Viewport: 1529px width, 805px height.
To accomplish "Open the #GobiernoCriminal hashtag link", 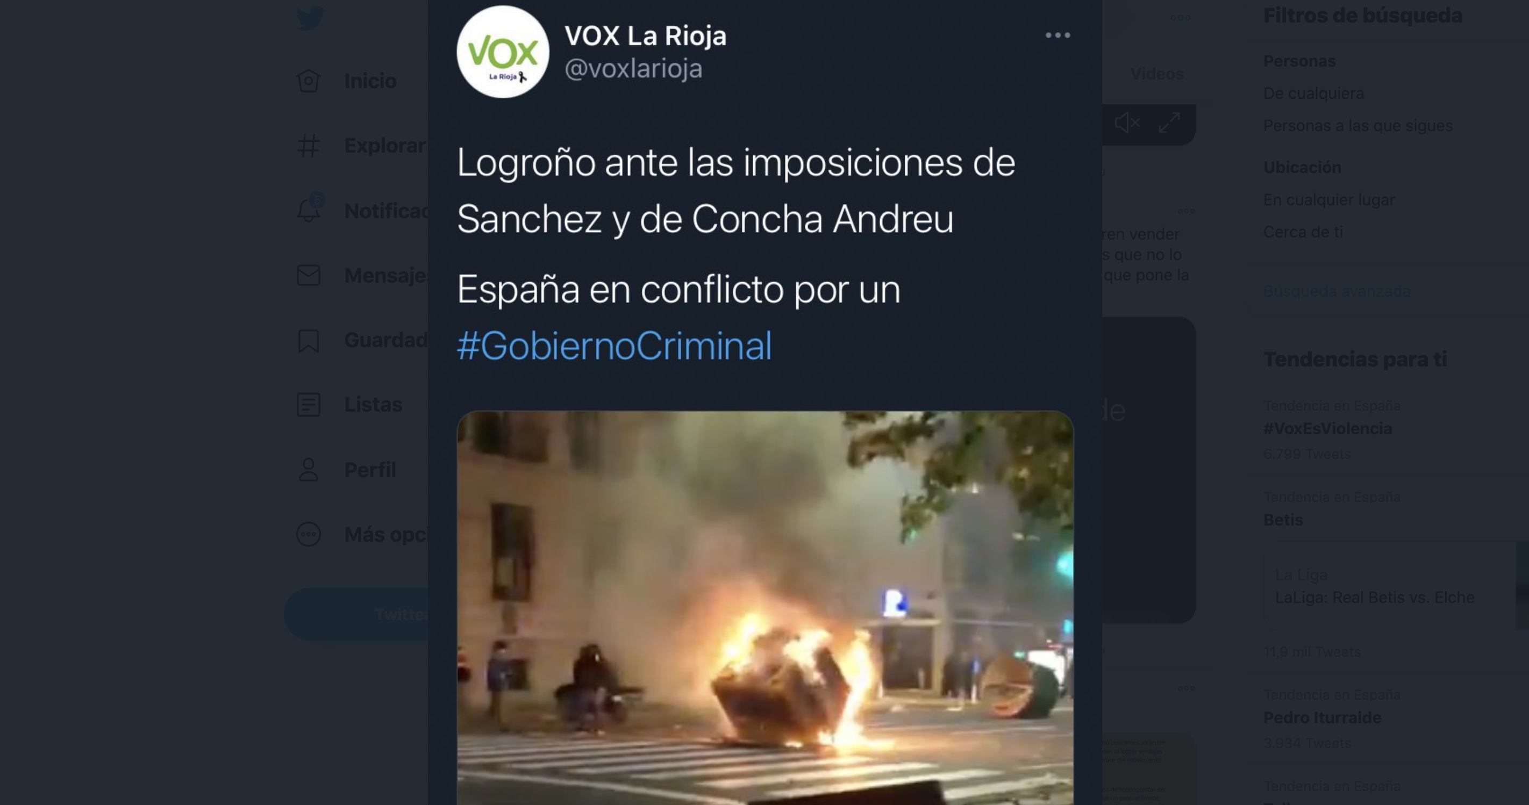I will (x=615, y=346).
